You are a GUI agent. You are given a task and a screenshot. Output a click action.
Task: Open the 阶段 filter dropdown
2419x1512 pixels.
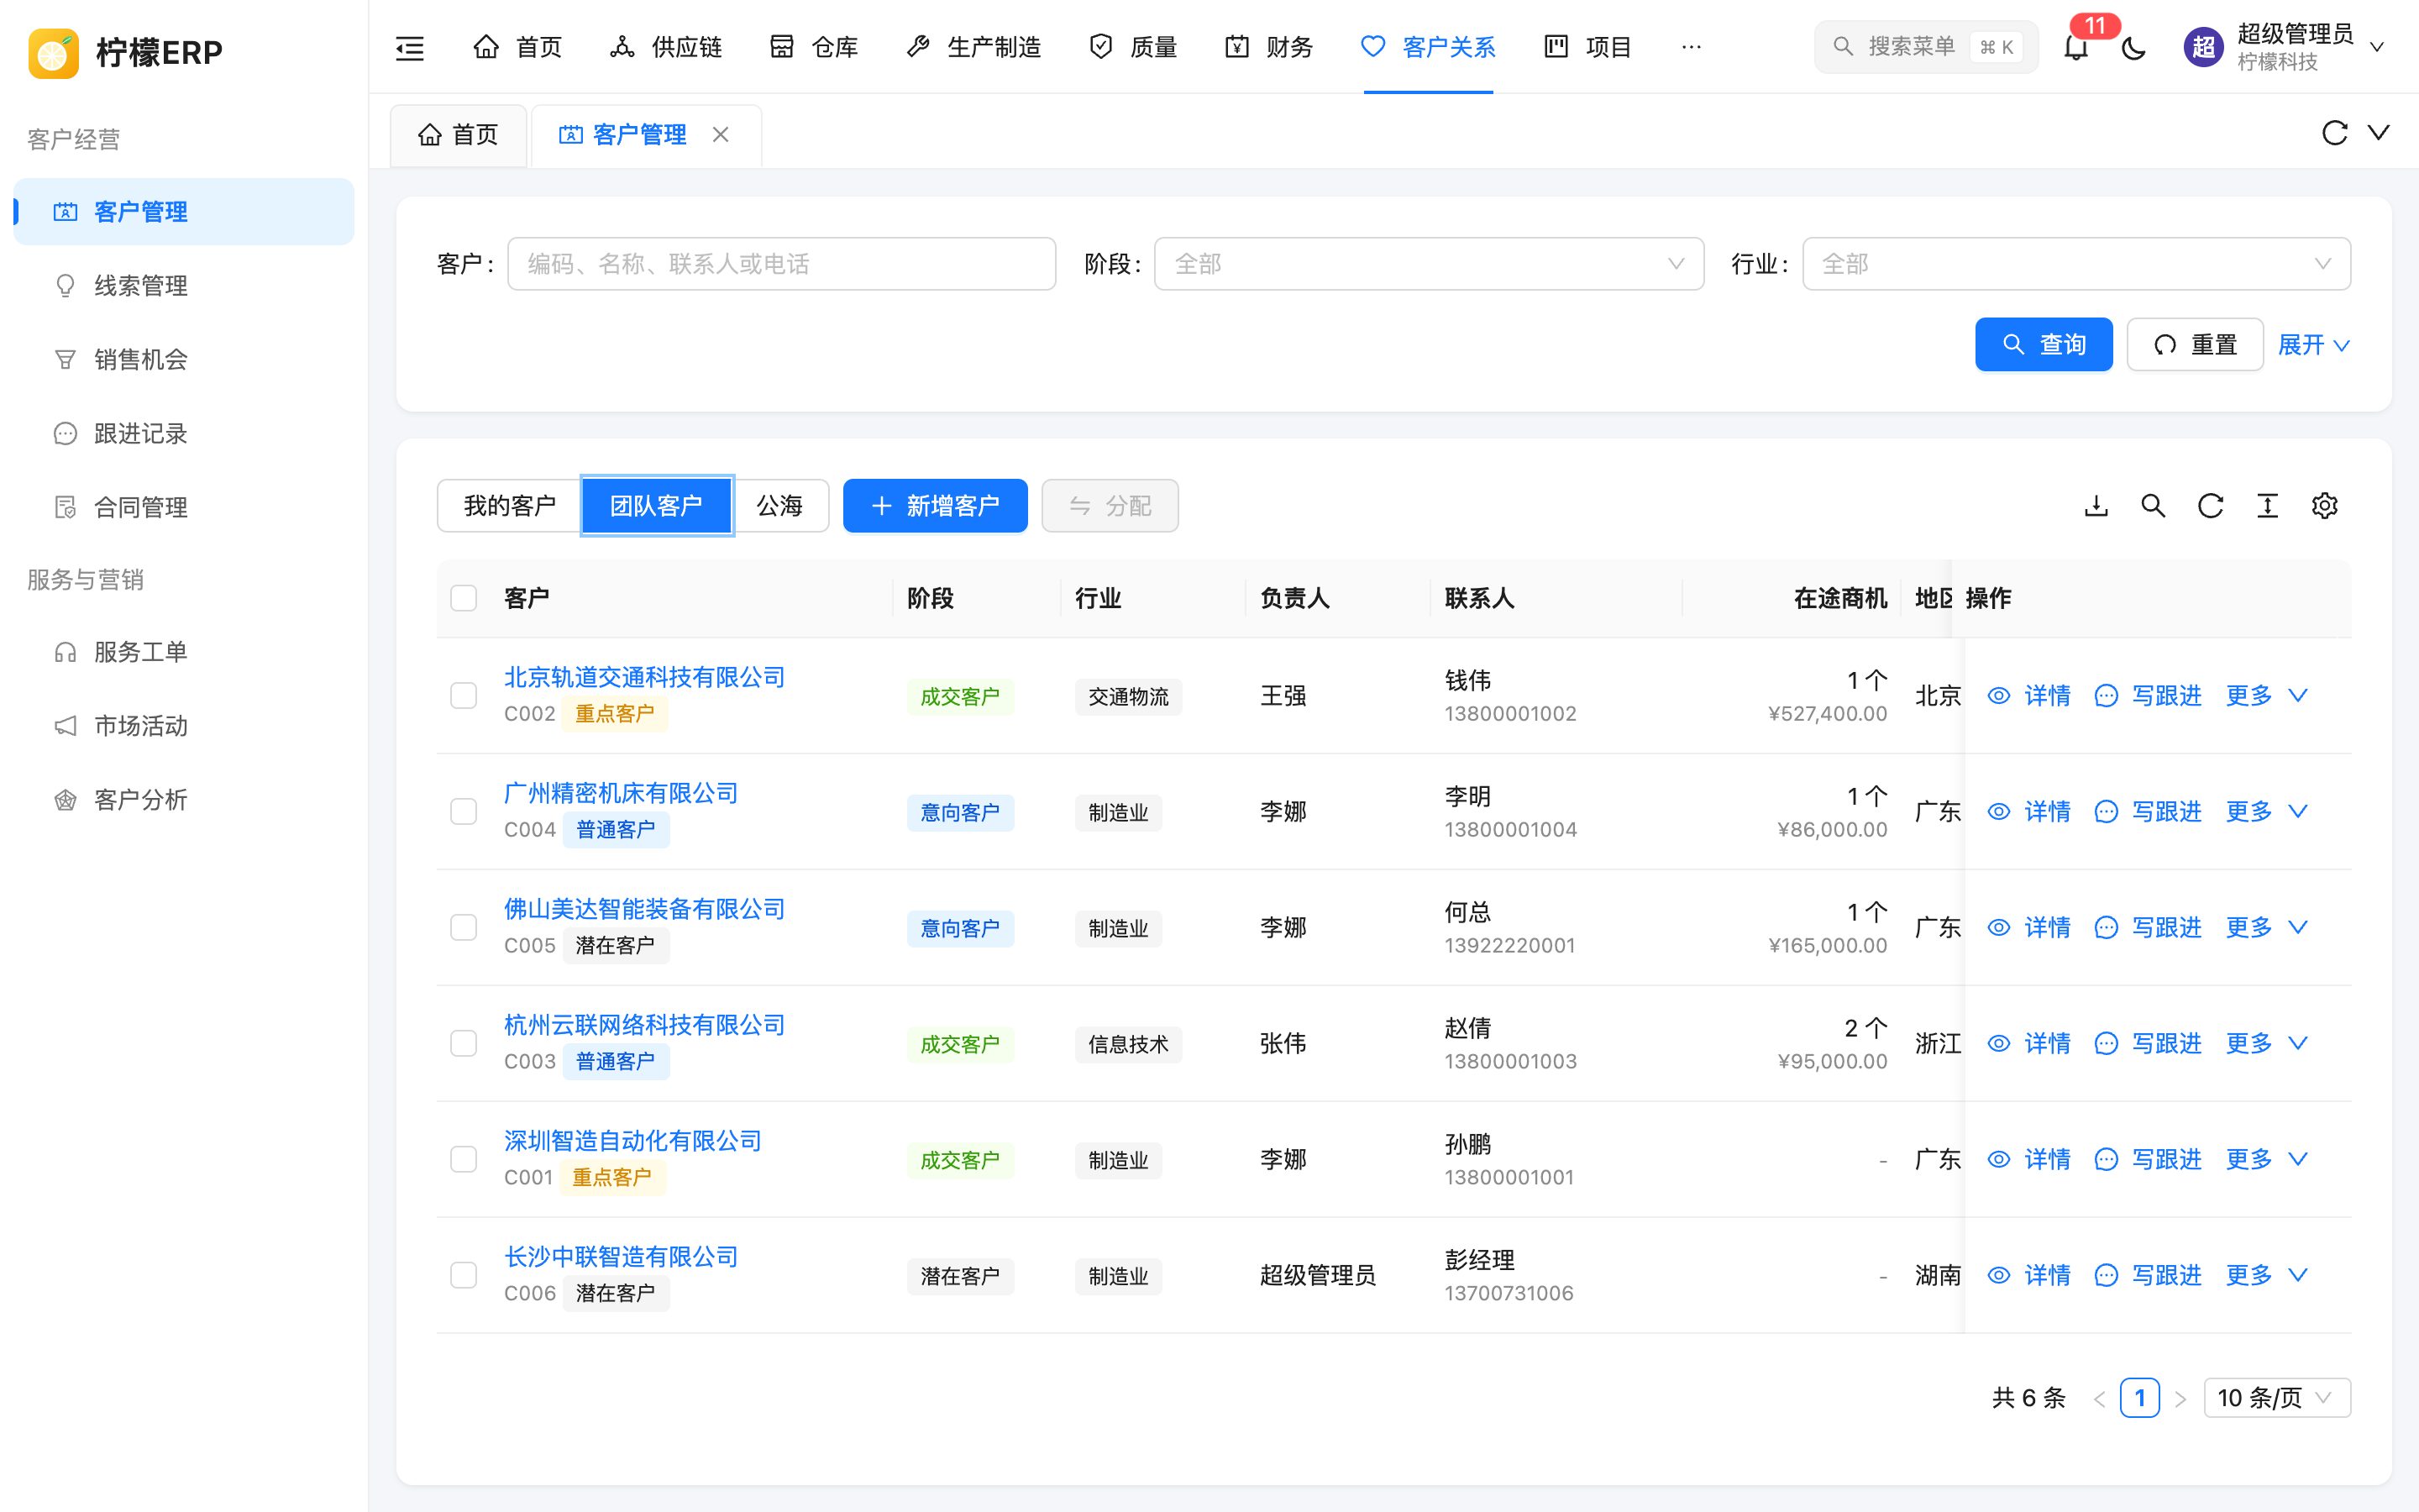(1429, 264)
